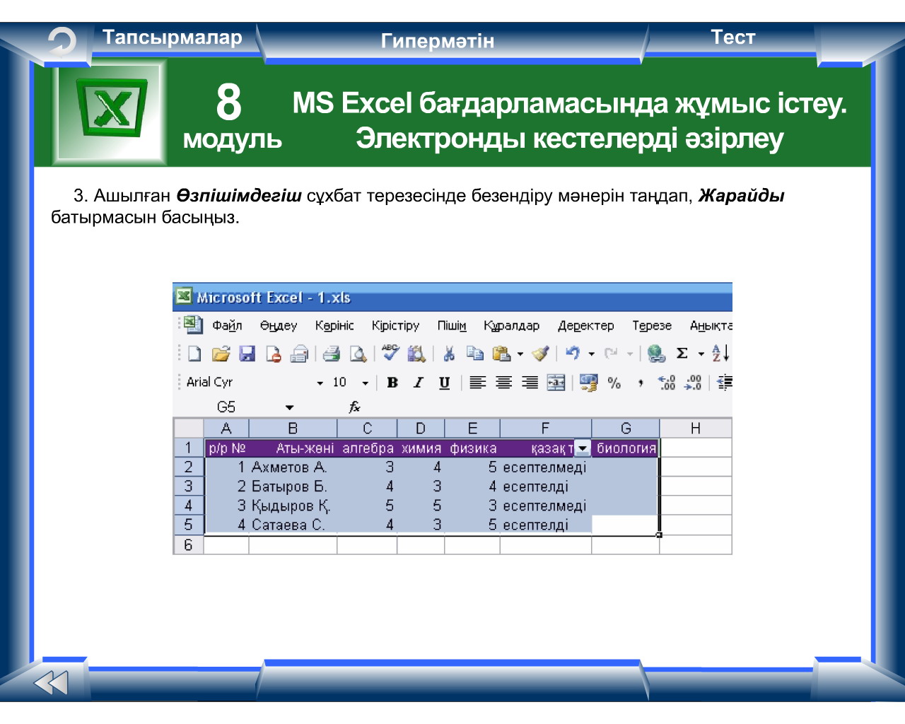
Task: Open the Құралдар menu
Action: click(512, 325)
